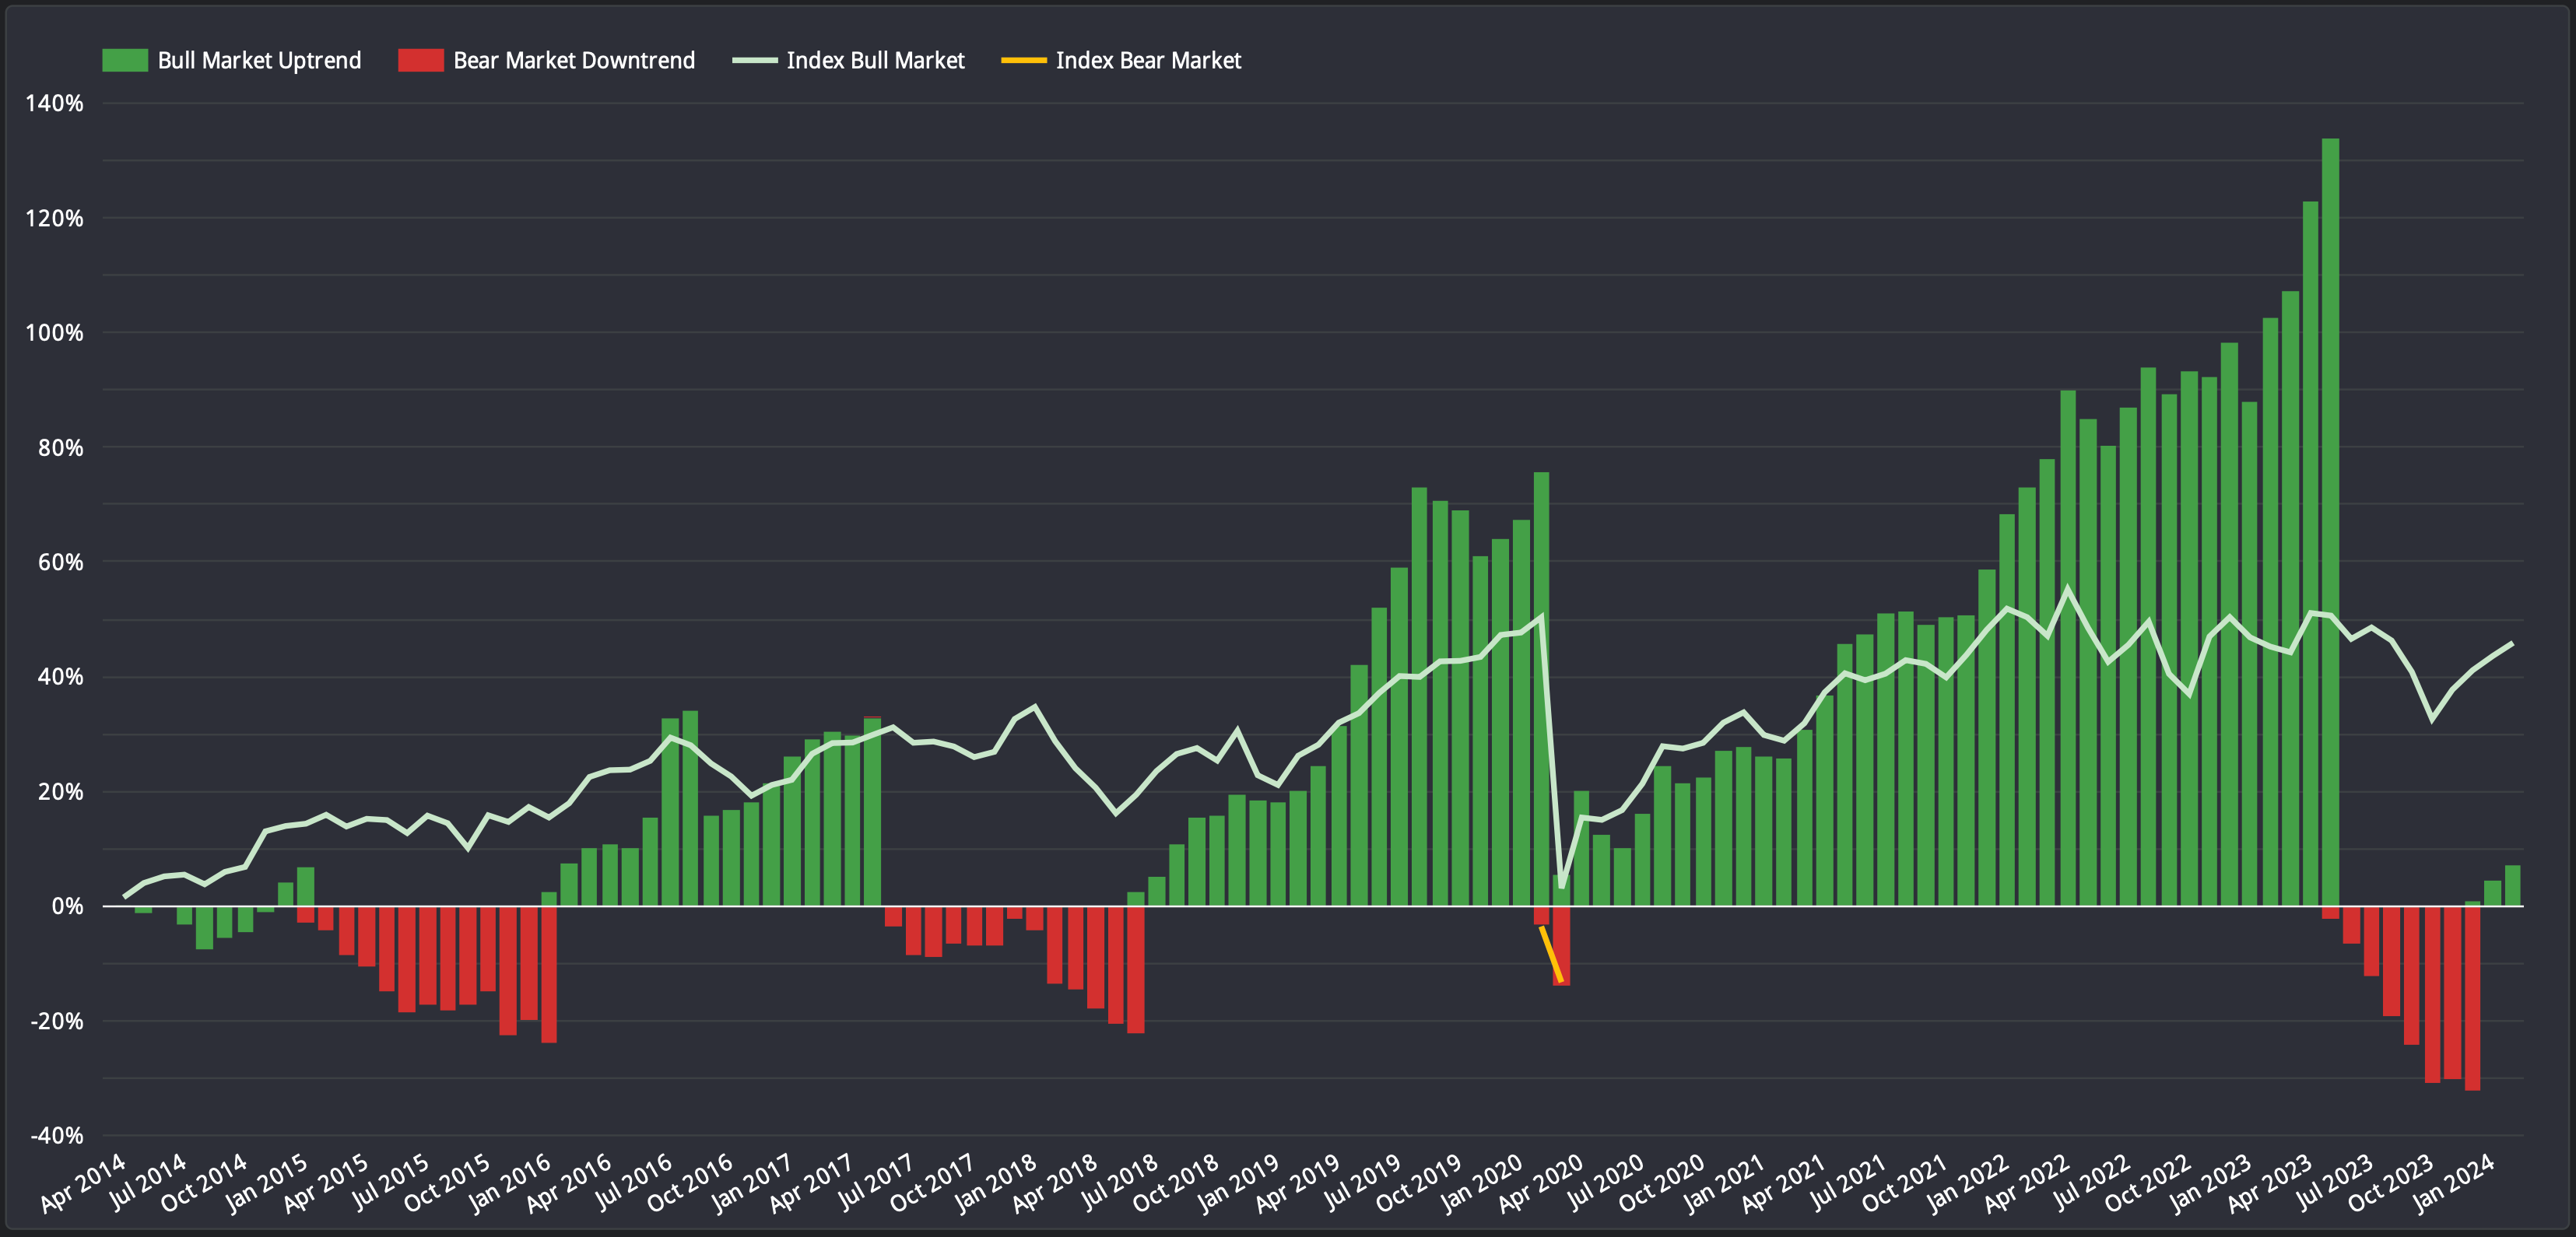2576x1237 pixels.
Task: Click the tallest green bar near Apr 2023
Action: click(x=2330, y=520)
